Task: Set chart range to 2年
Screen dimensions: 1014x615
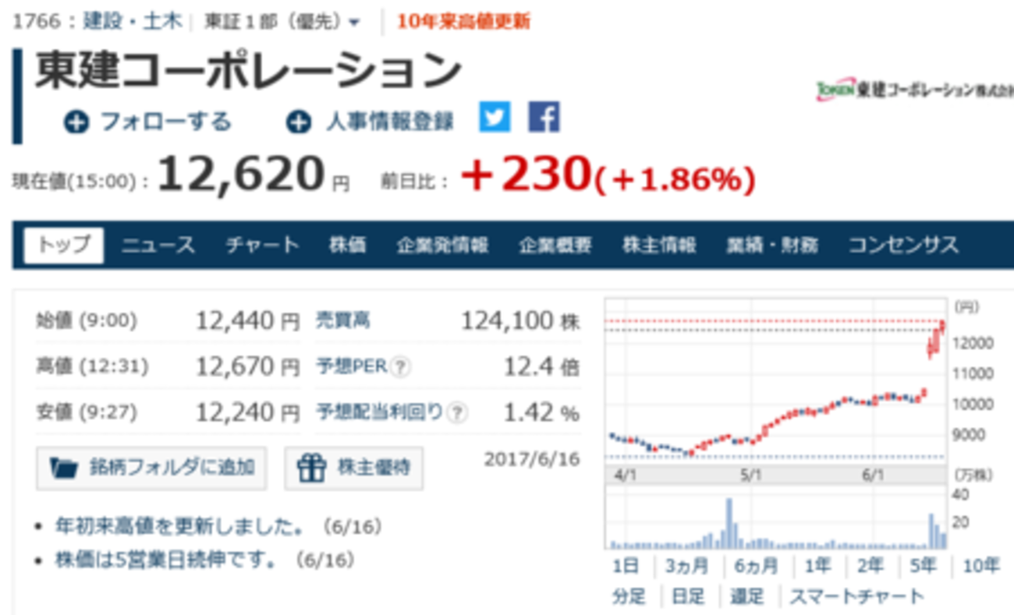Action: 870,566
